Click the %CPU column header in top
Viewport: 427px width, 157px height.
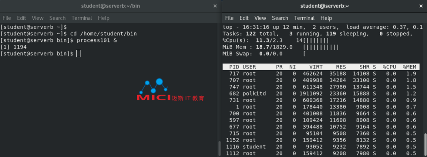[389, 67]
